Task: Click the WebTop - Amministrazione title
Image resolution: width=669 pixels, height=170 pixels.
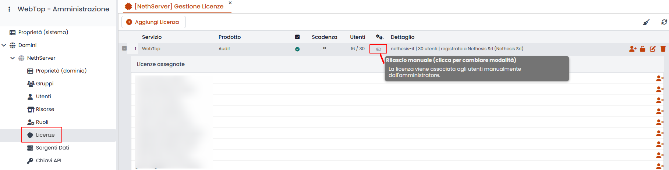Action: click(63, 9)
